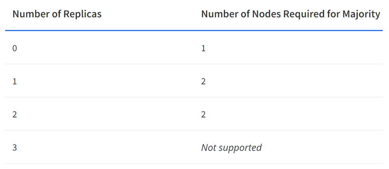This screenshot has width=389, height=169.
Task: Select the majority value 1 in the first row
Action: tap(203, 48)
